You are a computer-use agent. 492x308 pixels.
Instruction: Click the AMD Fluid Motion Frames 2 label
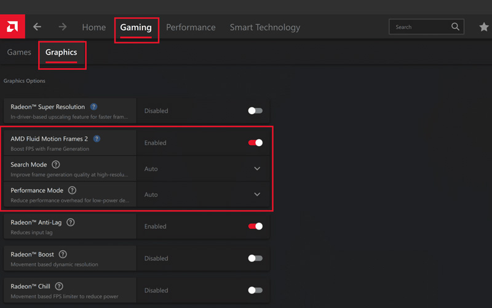coord(49,139)
